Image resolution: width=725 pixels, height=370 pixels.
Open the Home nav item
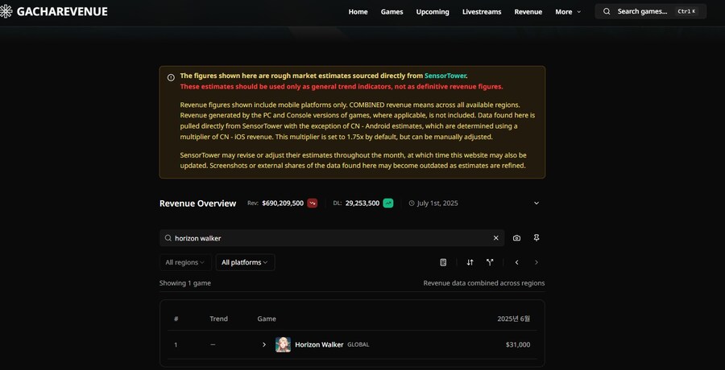click(358, 12)
